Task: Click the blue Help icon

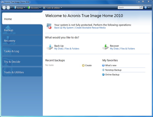Action: tap(146, 8)
